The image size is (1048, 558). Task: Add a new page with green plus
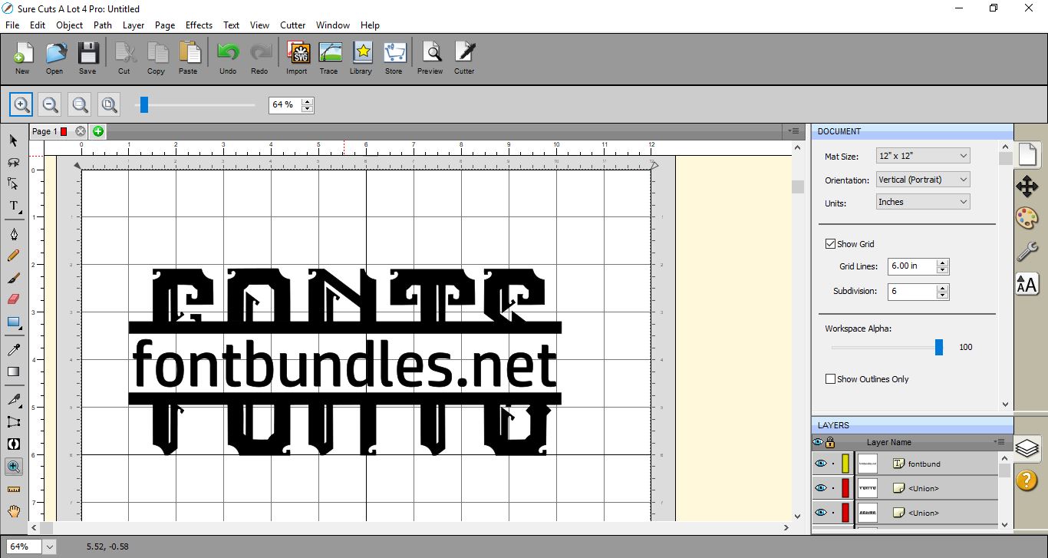pos(98,131)
